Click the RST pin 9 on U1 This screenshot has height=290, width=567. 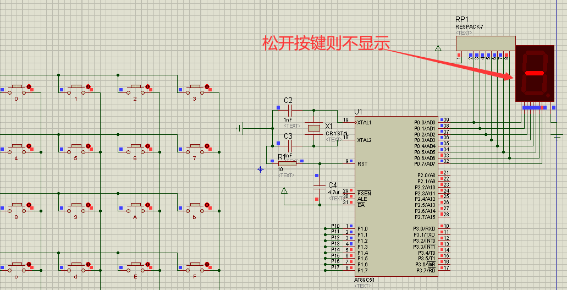click(x=349, y=161)
